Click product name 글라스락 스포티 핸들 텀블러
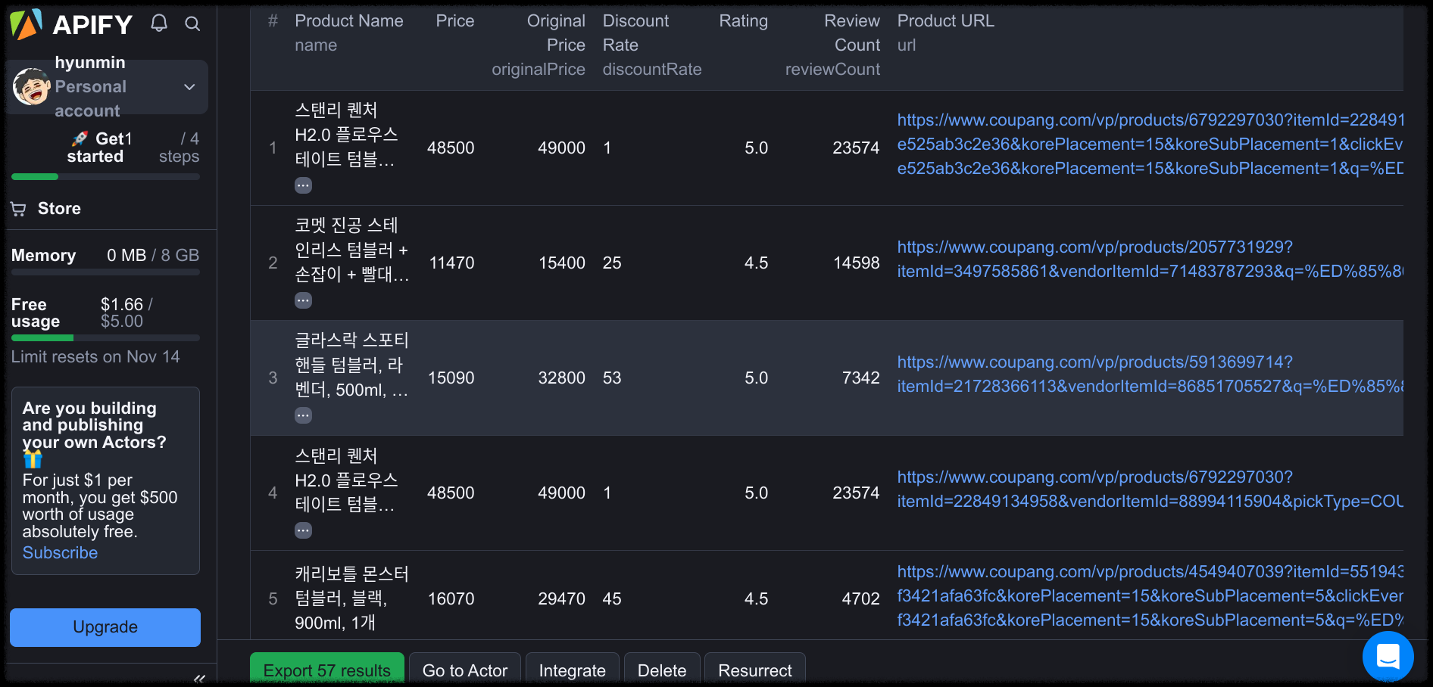 (351, 365)
